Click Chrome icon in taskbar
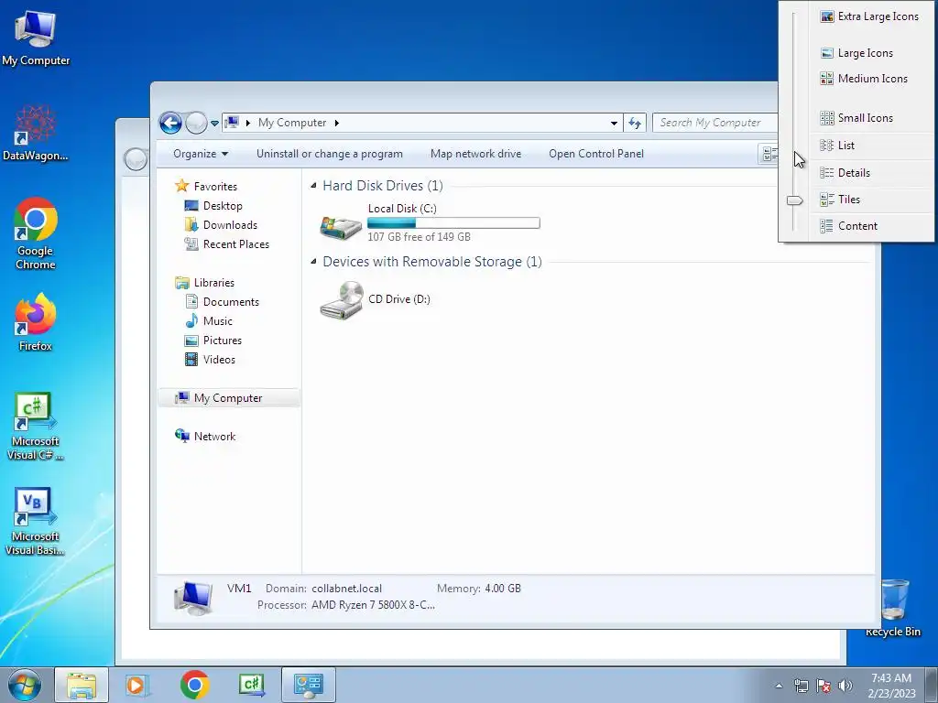The width and height of the screenshot is (938, 703). point(194,685)
